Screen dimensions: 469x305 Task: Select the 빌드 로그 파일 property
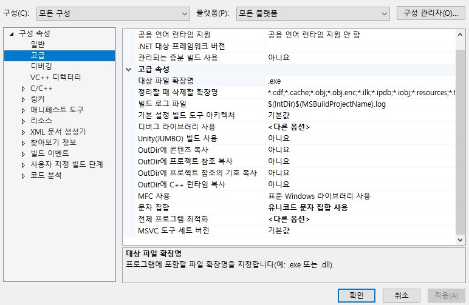tap(200, 104)
